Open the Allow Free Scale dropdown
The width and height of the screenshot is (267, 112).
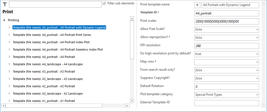point(257,29)
